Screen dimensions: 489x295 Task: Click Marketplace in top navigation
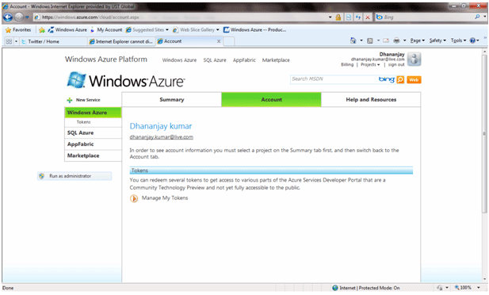pos(276,60)
